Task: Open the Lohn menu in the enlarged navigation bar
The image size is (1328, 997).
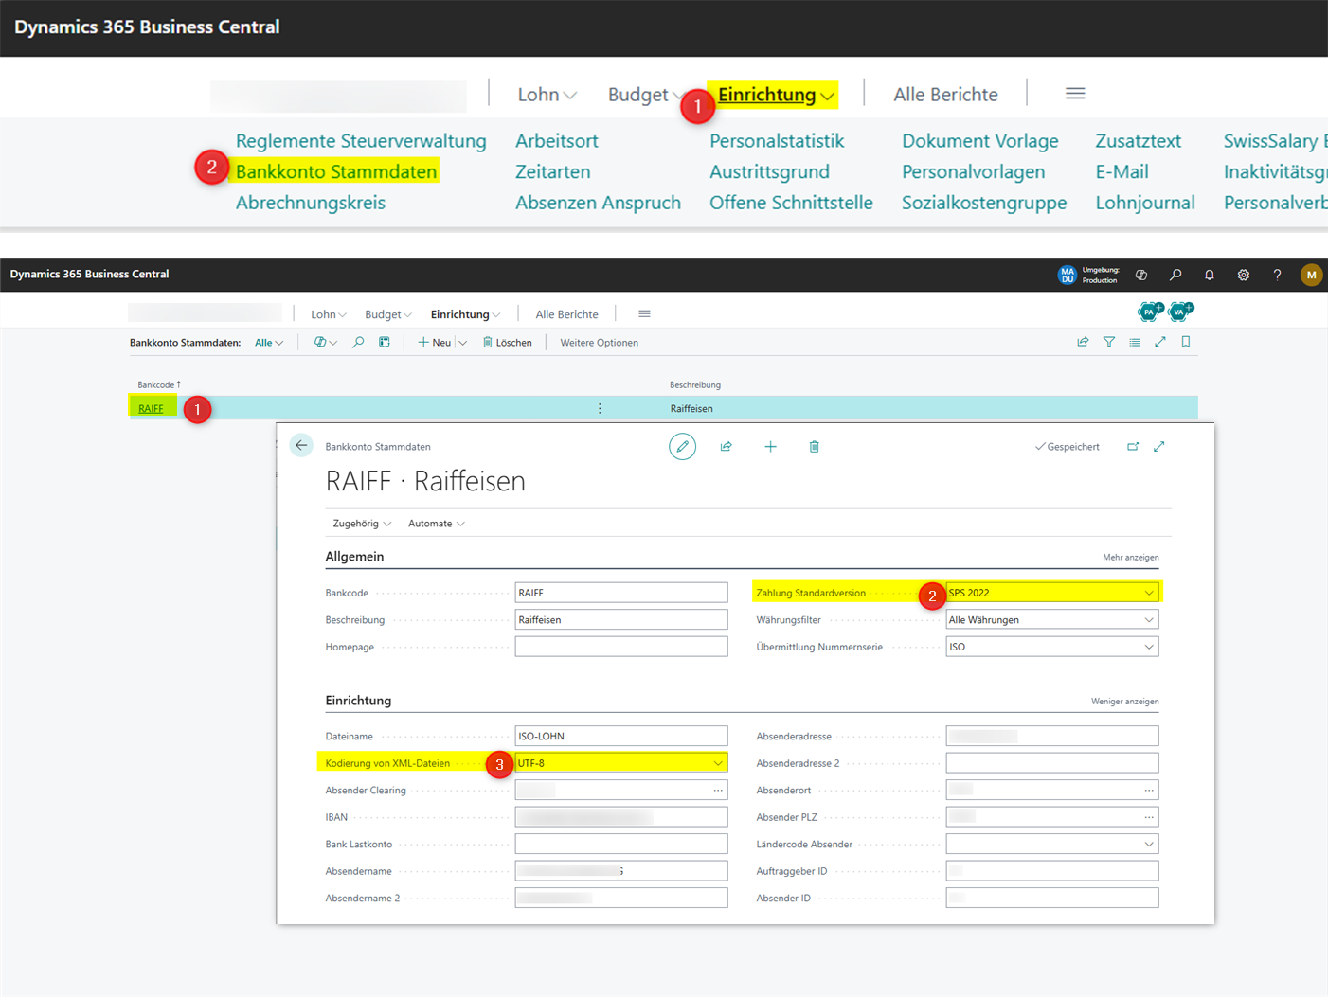Action: click(x=547, y=95)
